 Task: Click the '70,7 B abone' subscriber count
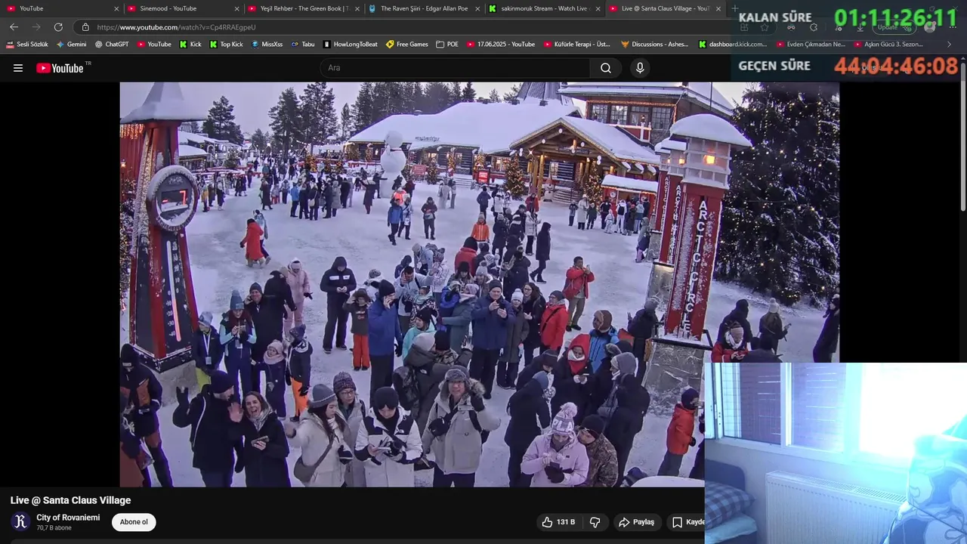coord(54,528)
